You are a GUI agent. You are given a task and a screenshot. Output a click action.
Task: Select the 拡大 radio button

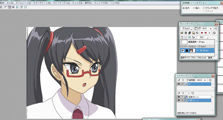pyautogui.click(x=184, y=8)
